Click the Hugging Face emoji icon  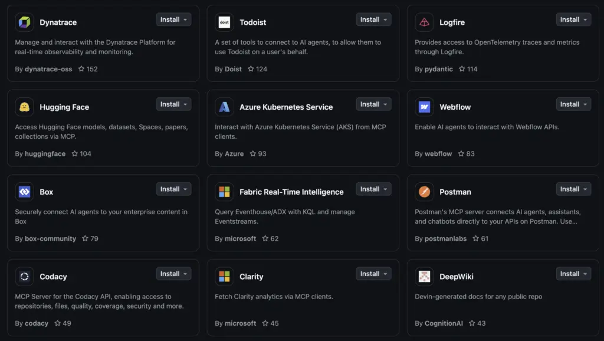[24, 107]
